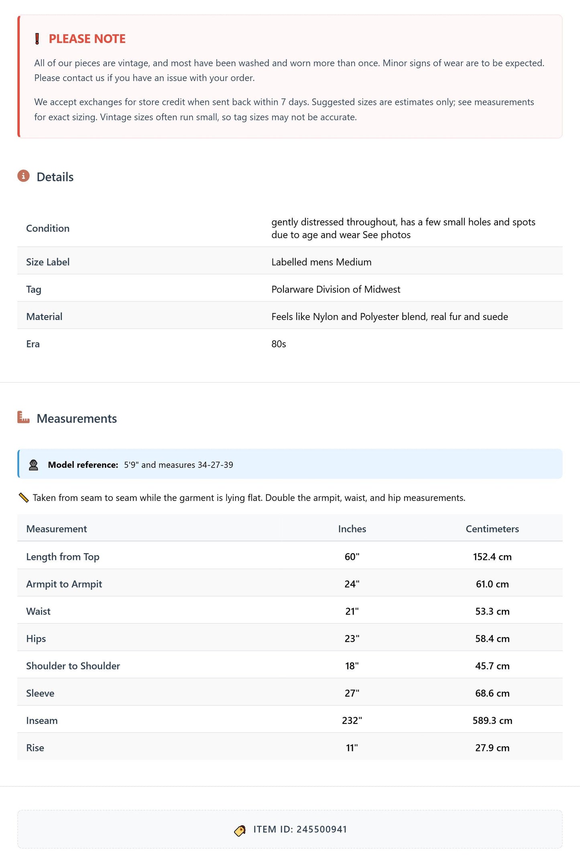The width and height of the screenshot is (580, 863).
Task: Click the Details section heading
Action: click(x=55, y=177)
